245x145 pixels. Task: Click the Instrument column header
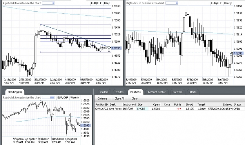pyautogui.click(x=129, y=104)
